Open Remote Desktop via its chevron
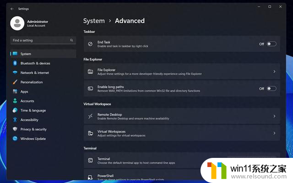 click(274, 116)
